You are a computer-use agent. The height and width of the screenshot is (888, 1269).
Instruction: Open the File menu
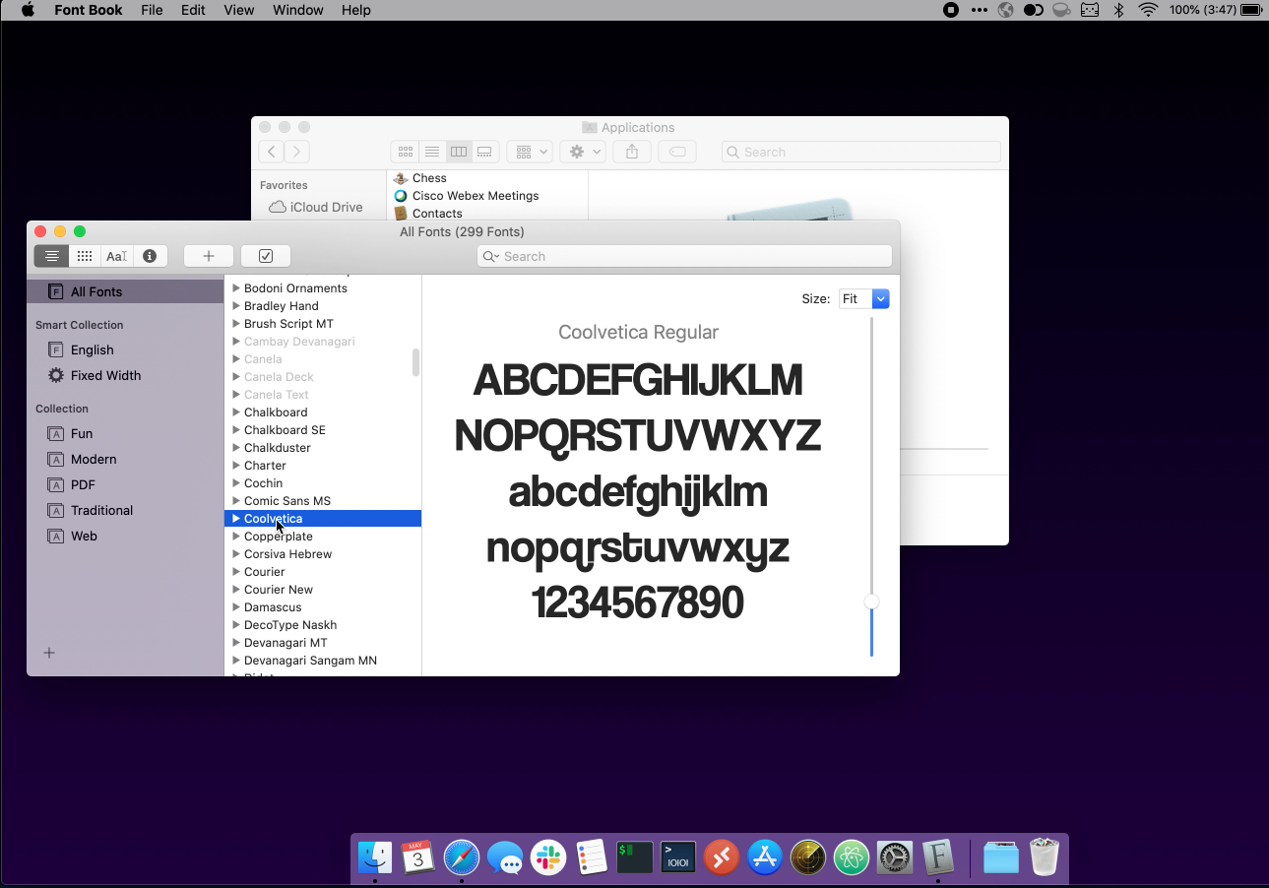[x=152, y=10]
